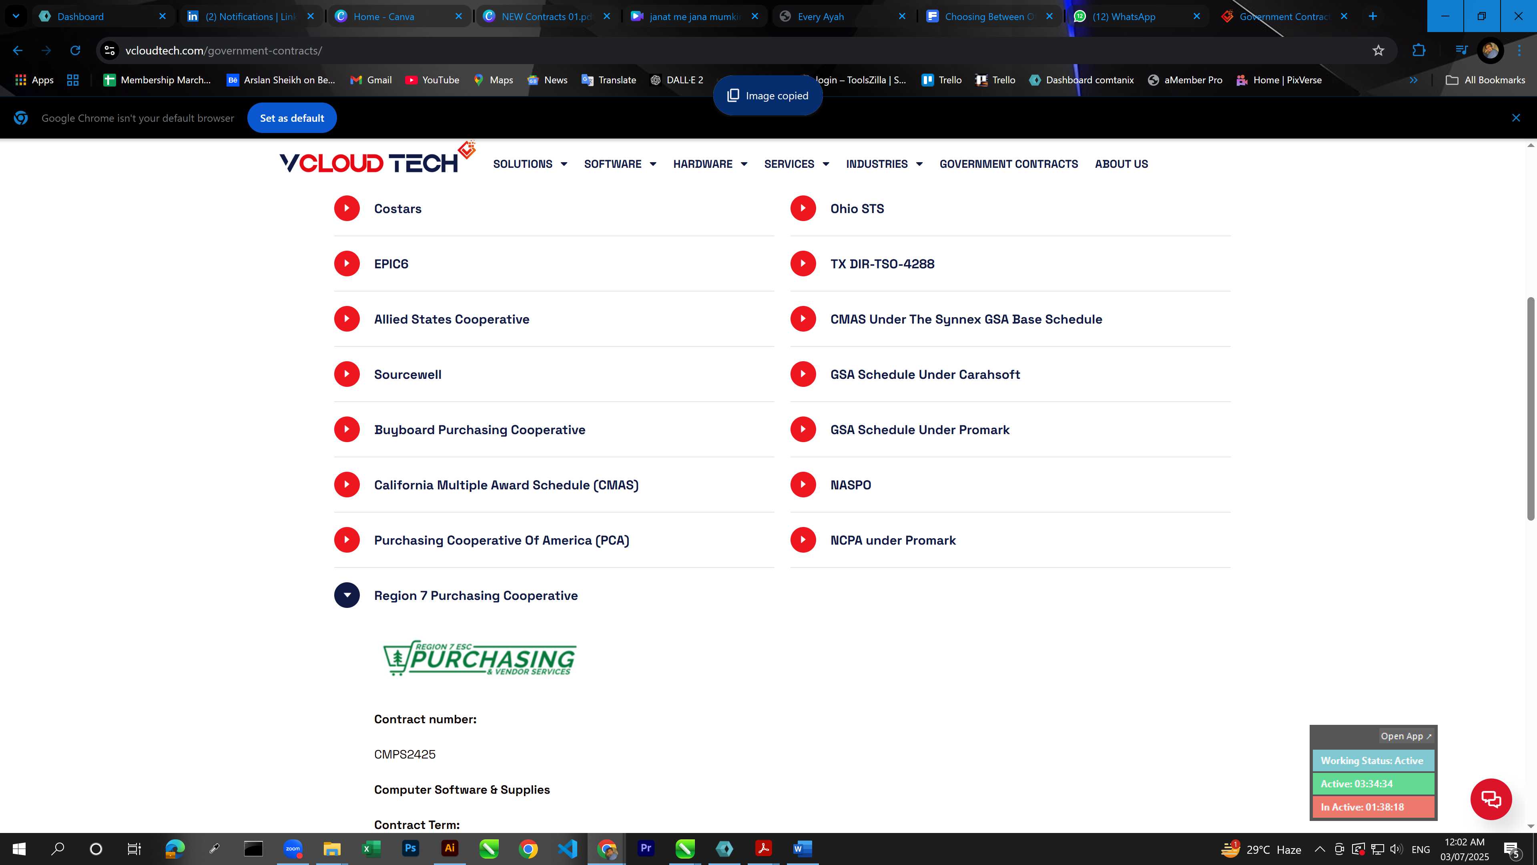Open Chrome three-dot menu
This screenshot has height=865, width=1537.
(1519, 51)
